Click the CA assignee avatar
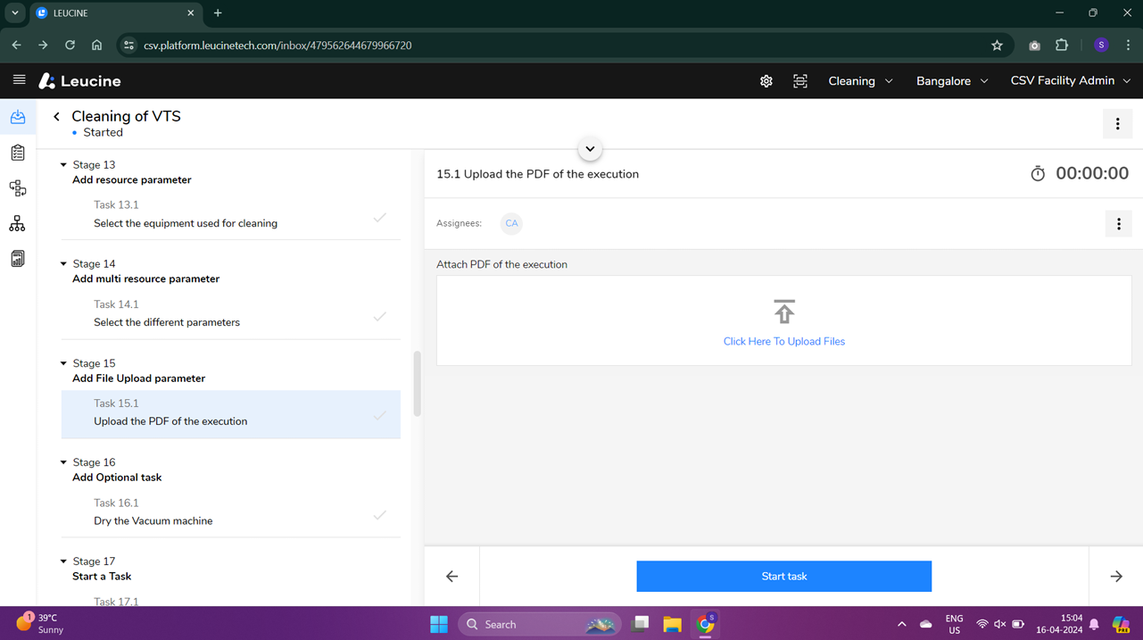This screenshot has height=640, width=1143. [x=511, y=223]
